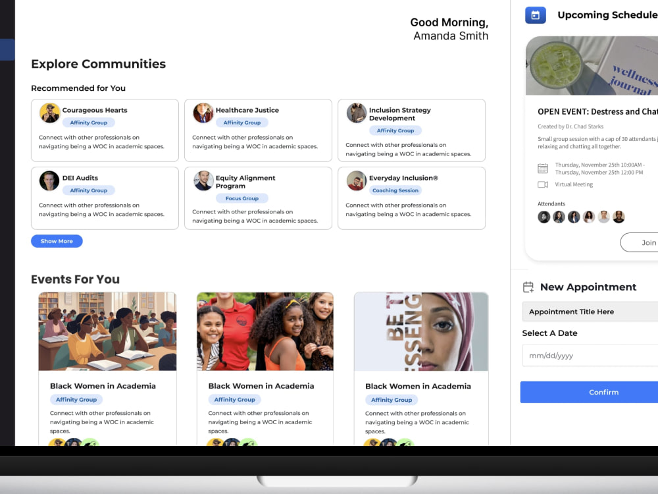Open Equity Alignment Program avatar
The image size is (658, 494).
[x=203, y=180]
